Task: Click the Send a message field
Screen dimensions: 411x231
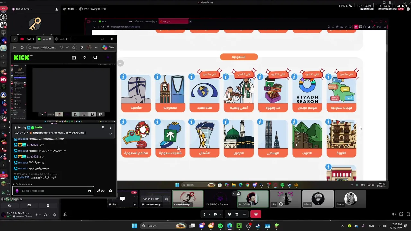Action: point(53,191)
